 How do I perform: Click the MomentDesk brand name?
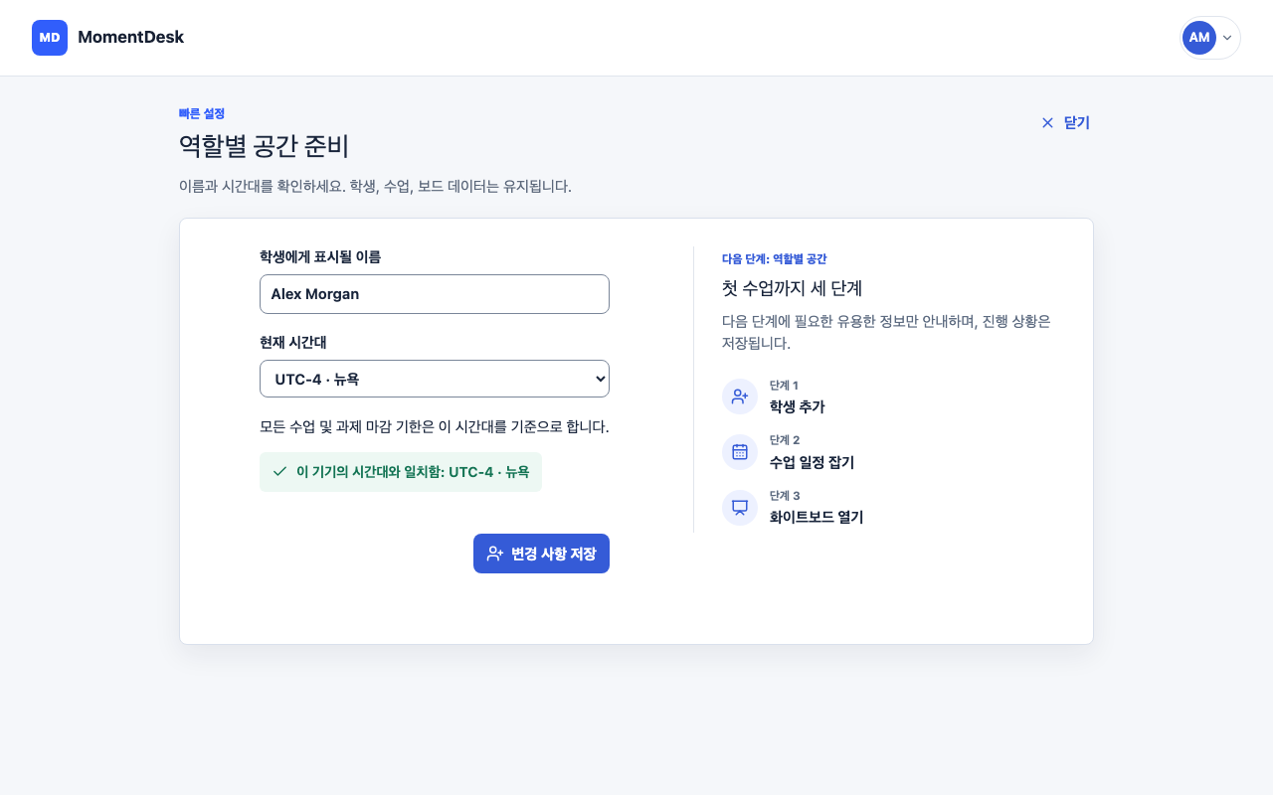(130, 38)
